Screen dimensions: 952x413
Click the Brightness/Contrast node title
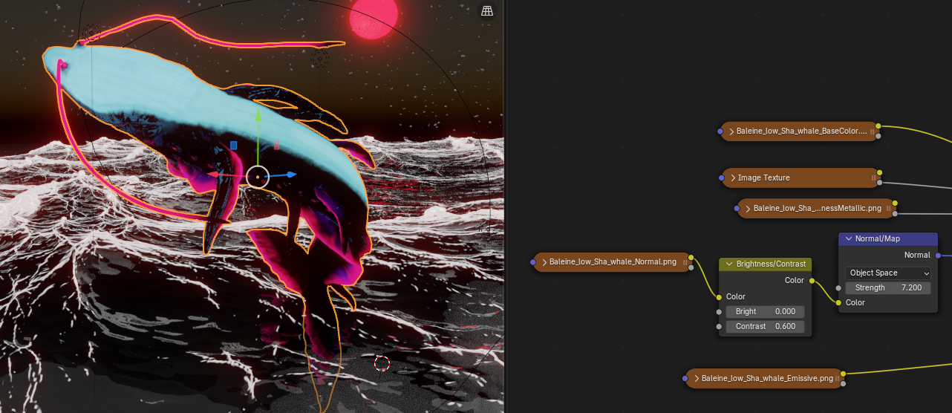(x=771, y=264)
